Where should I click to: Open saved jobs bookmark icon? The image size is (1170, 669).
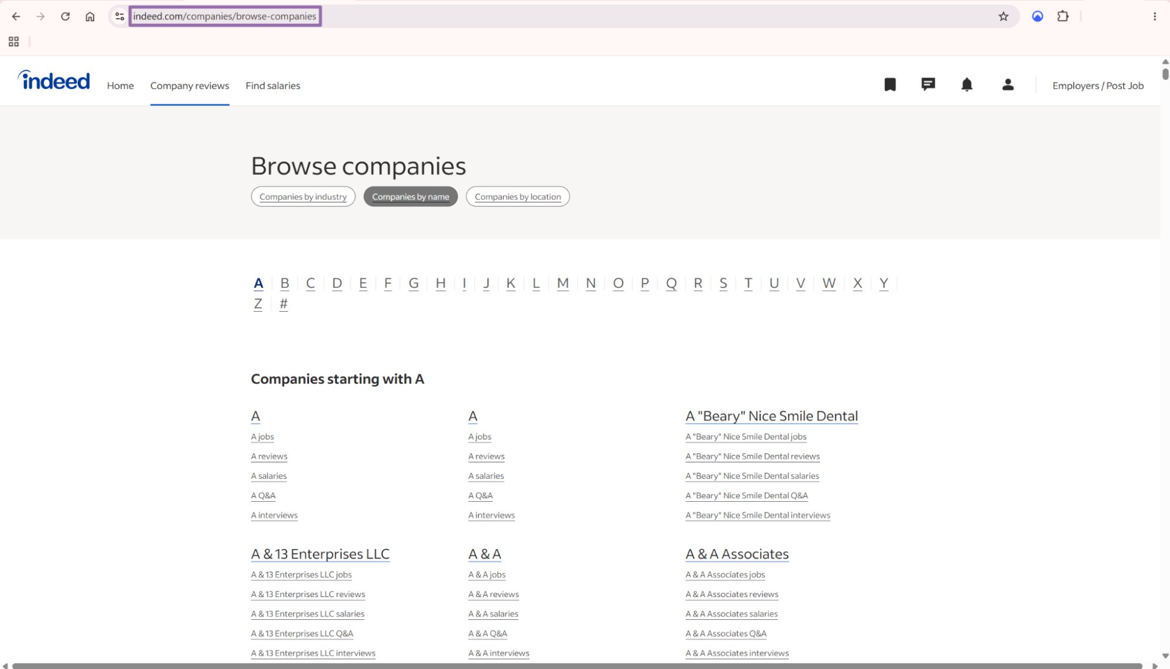tap(890, 85)
